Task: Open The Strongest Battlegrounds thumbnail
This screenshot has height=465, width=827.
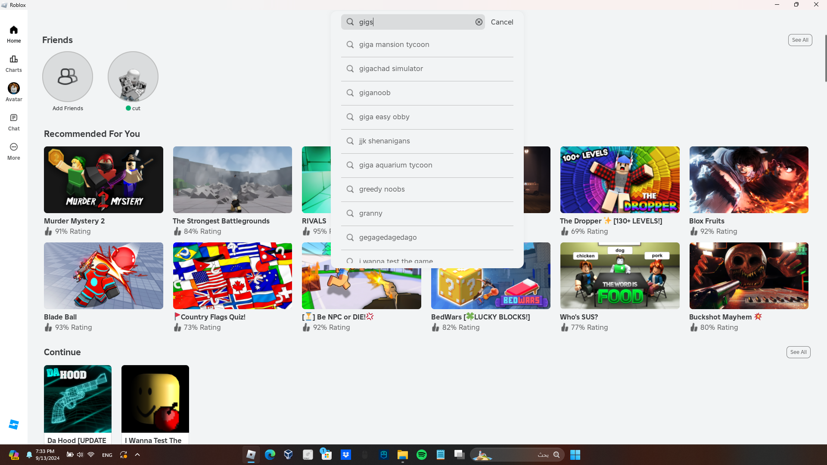Action: pos(233,180)
